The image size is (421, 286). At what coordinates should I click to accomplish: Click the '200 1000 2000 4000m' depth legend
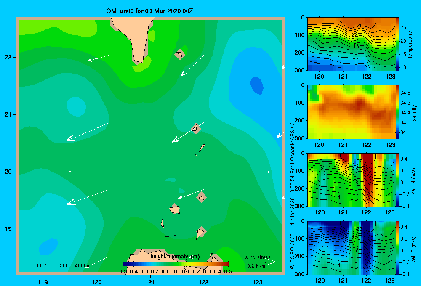coord(61,266)
